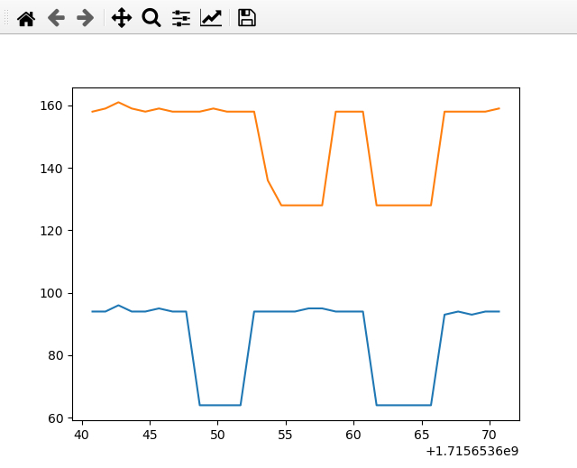Click the +1.7156536e9 axis offset text

tap(472, 451)
